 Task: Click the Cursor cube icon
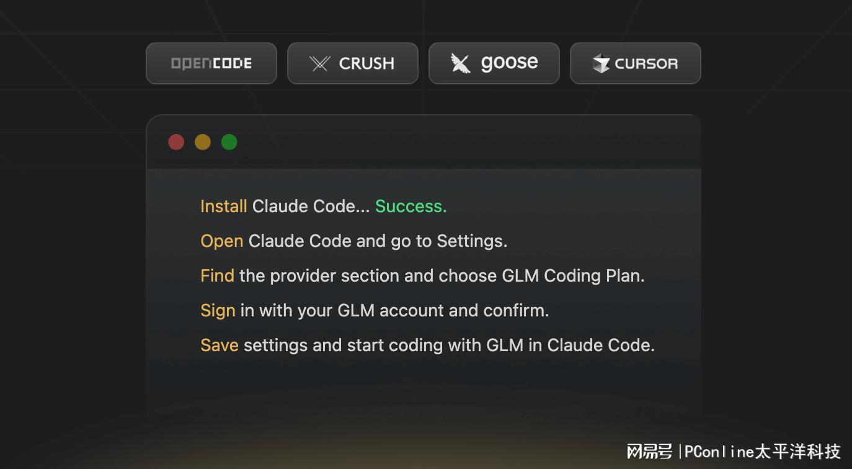click(x=601, y=63)
